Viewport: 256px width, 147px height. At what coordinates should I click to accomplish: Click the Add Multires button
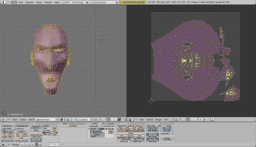[x=73, y=126]
